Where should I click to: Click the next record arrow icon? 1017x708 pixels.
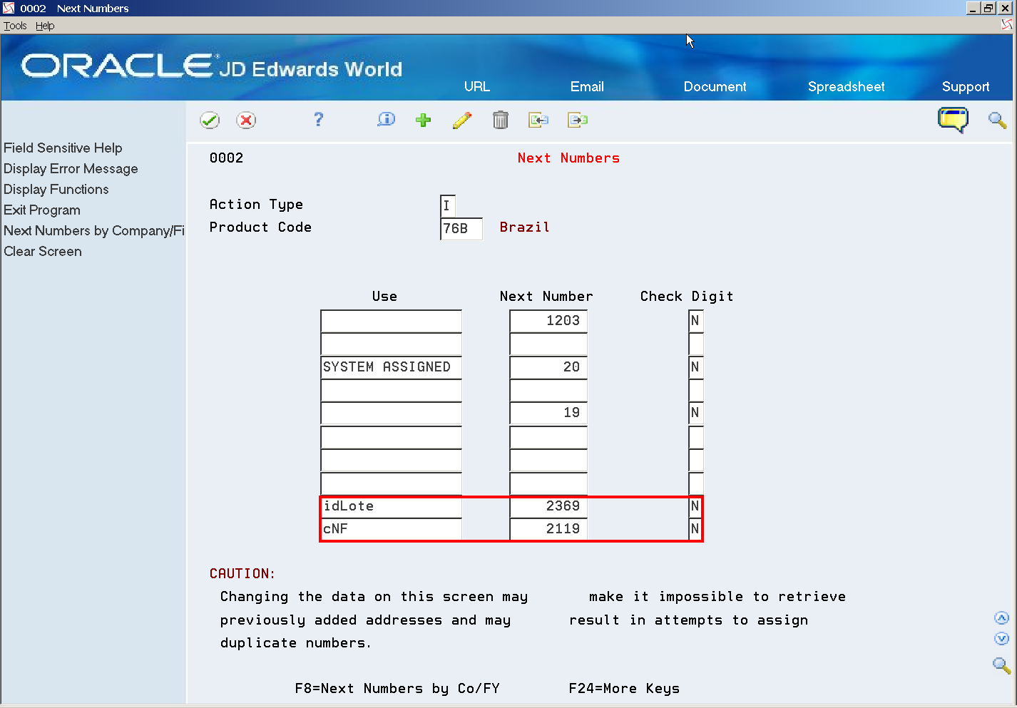pyautogui.click(x=578, y=120)
